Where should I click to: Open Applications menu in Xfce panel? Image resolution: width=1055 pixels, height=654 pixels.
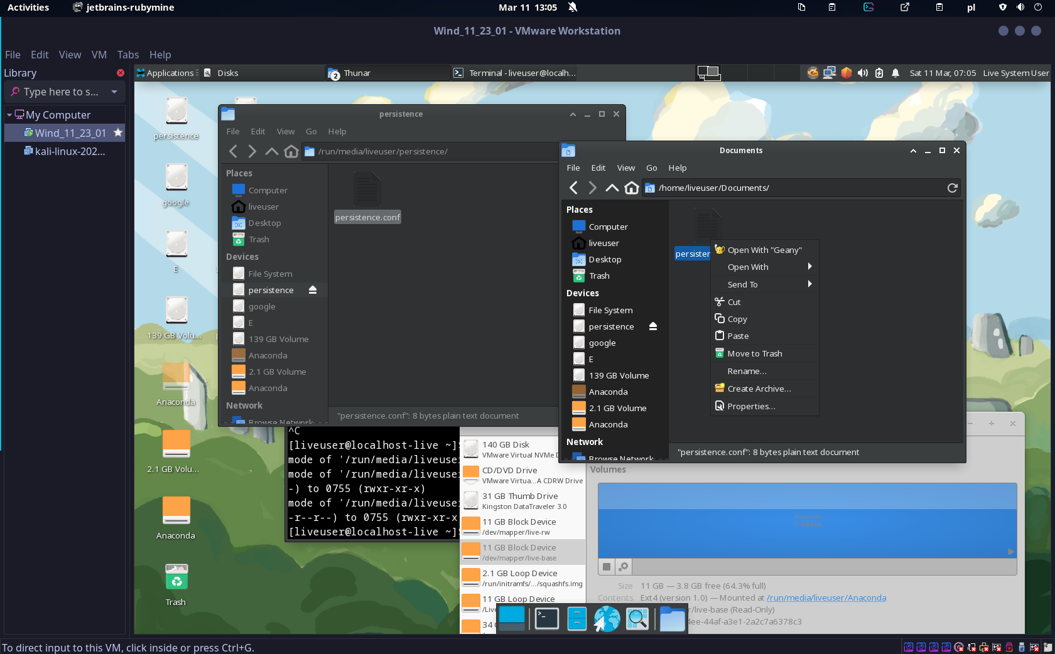(x=167, y=73)
